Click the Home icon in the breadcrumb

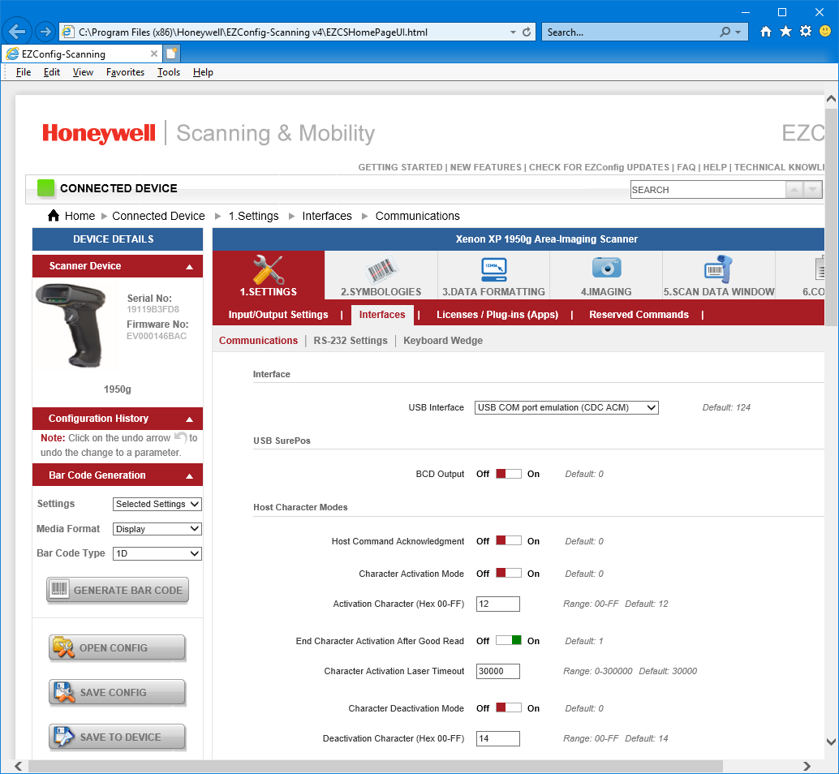[x=54, y=216]
